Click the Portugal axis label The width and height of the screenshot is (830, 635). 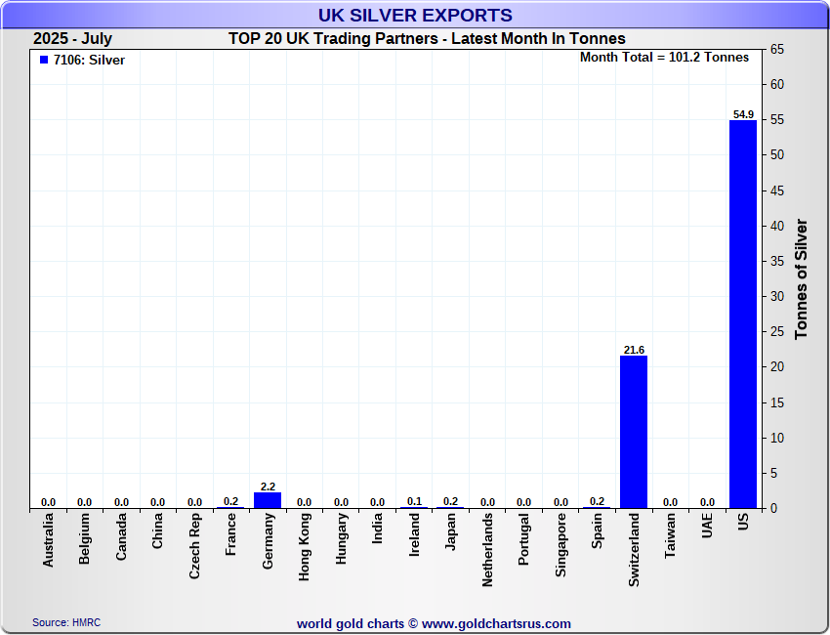coord(523,538)
